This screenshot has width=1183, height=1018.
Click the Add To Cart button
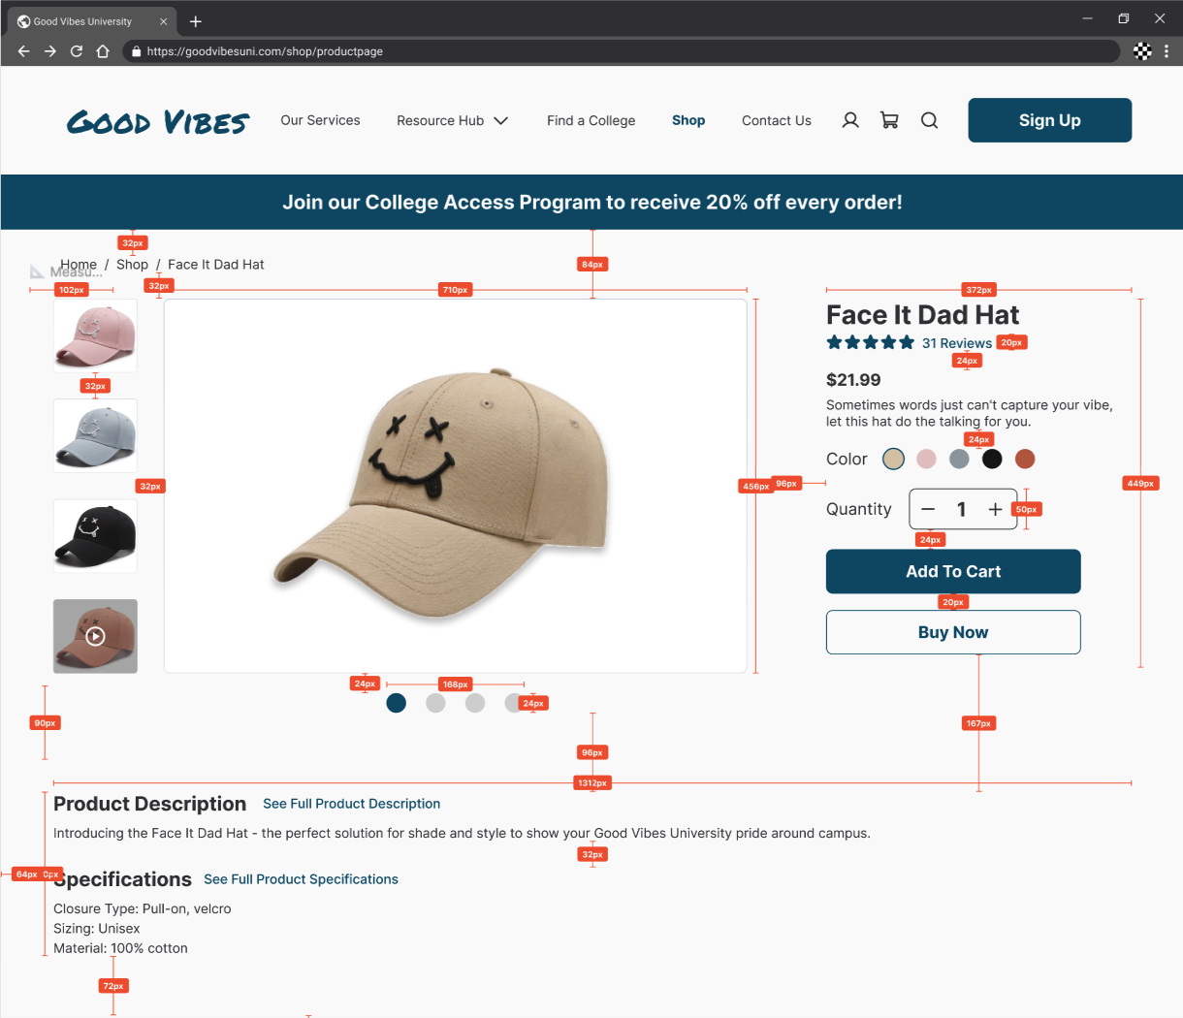click(x=953, y=572)
